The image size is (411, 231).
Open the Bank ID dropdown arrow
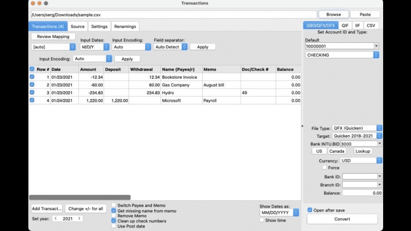pyautogui.click(x=379, y=176)
